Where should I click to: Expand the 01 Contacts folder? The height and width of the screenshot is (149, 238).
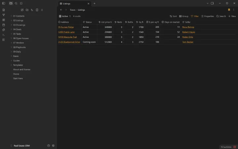pyautogui.click(x=19, y=16)
